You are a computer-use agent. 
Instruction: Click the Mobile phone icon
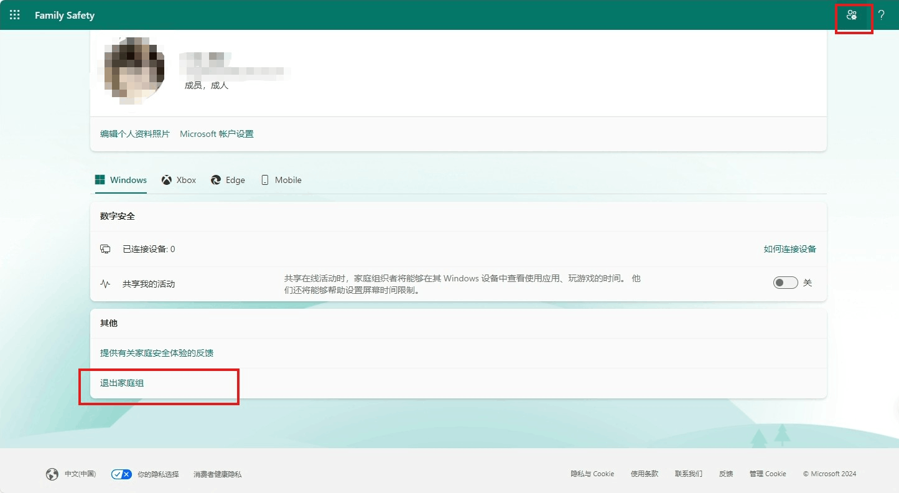[265, 180]
